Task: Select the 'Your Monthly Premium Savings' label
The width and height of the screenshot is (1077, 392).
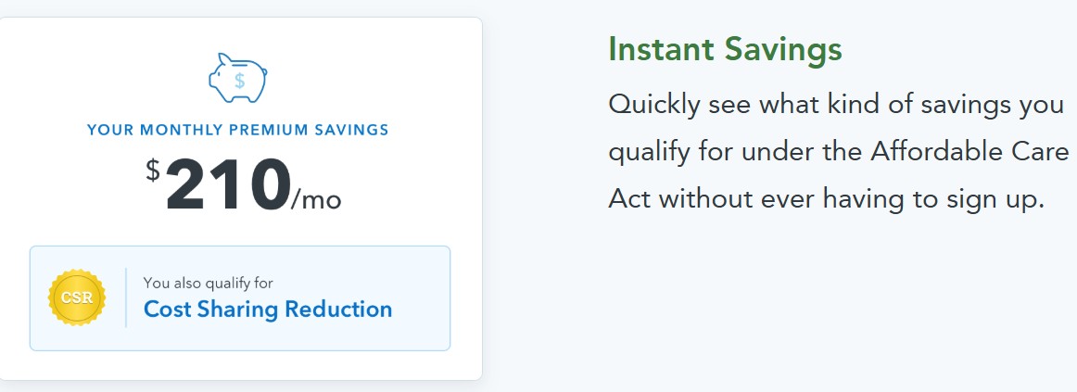Action: coord(238,130)
